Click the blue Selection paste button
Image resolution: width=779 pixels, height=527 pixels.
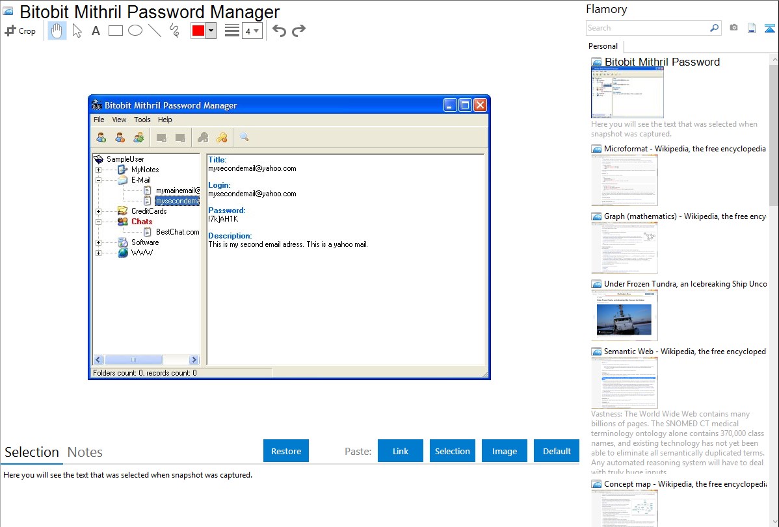coord(453,451)
